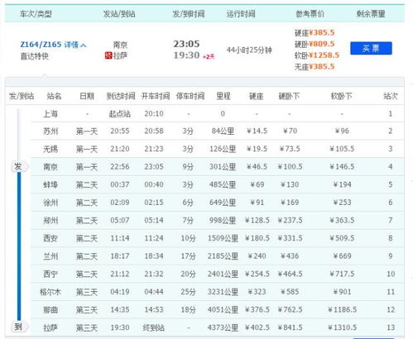
Task: Click the ¥669 soft sleeper price for 兰州
Action: 342,256
